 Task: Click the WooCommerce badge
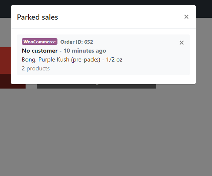(40, 41)
